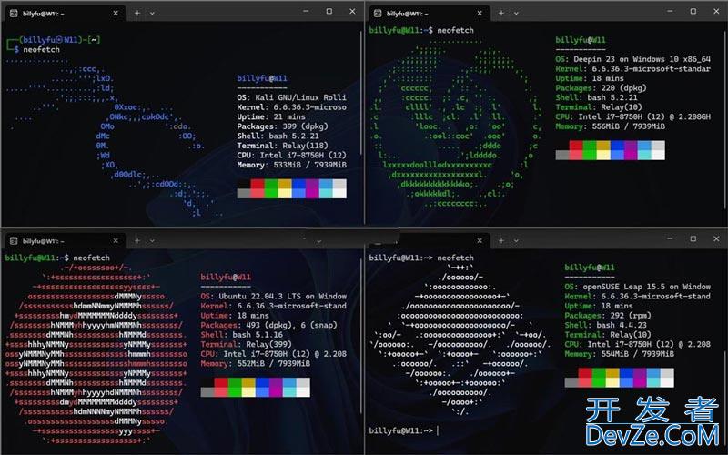Maximize the Deepin terminal window

[x=693, y=11]
